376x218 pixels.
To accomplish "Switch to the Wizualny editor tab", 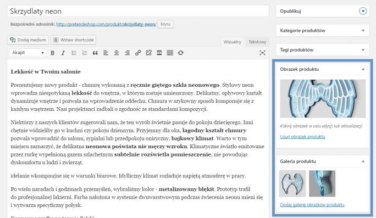I will [232, 42].
